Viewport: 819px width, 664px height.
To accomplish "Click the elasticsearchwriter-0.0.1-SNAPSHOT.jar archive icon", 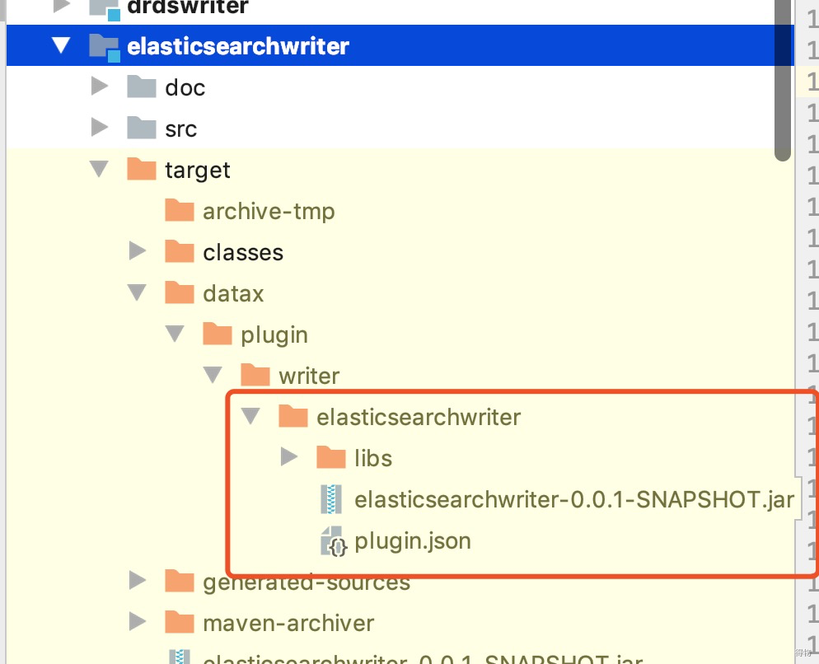I will tap(333, 498).
